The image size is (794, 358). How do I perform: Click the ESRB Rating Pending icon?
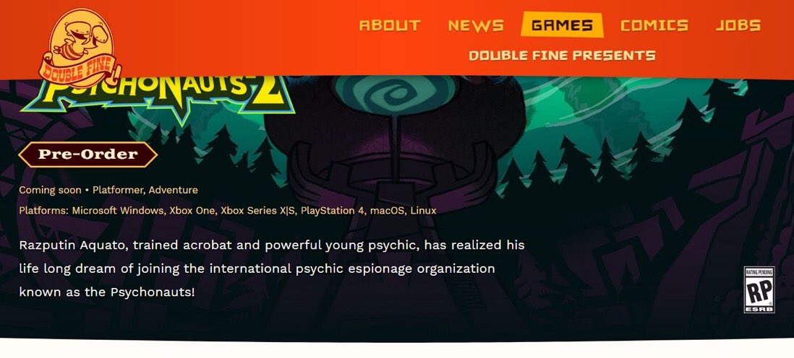click(x=759, y=289)
